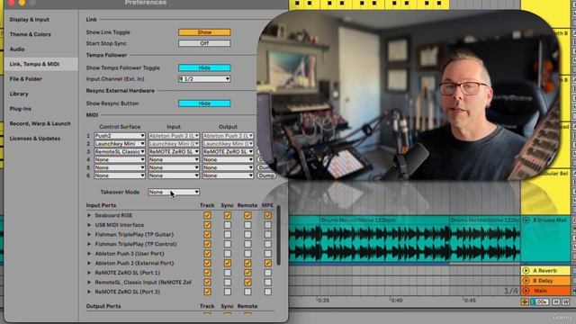Open Control Surface 2 Launchkey Mini dropdown
Viewport: 576px width, 324px height.
click(x=120, y=144)
